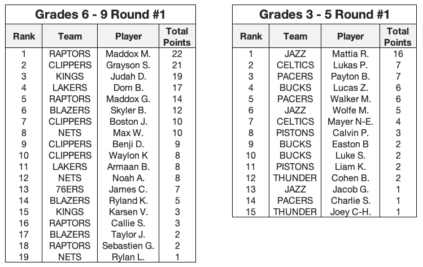The width and height of the screenshot is (423, 267).
Task: Select the Calvin P. player cell
Action: coord(351,133)
